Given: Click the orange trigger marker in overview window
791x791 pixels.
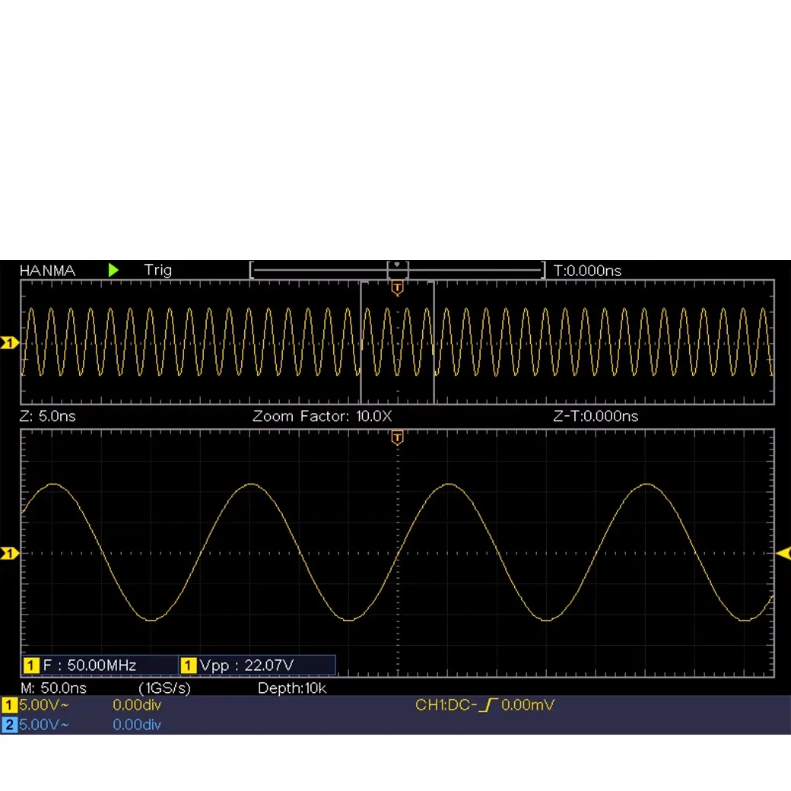Looking at the screenshot, I should pos(397,288).
